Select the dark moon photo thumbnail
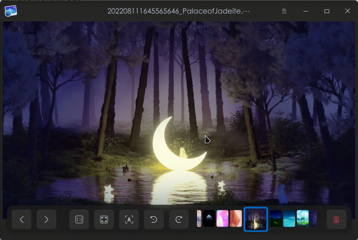Viewport: 358px width, 240px height. 209,220
